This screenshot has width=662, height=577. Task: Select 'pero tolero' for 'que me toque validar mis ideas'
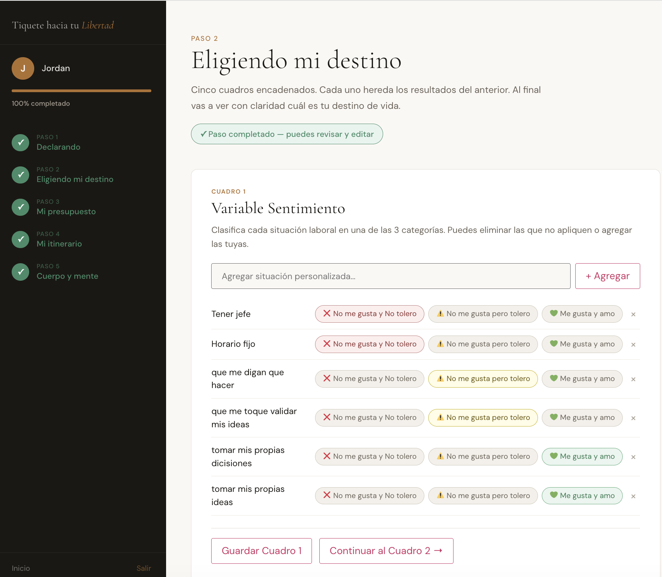[483, 418]
